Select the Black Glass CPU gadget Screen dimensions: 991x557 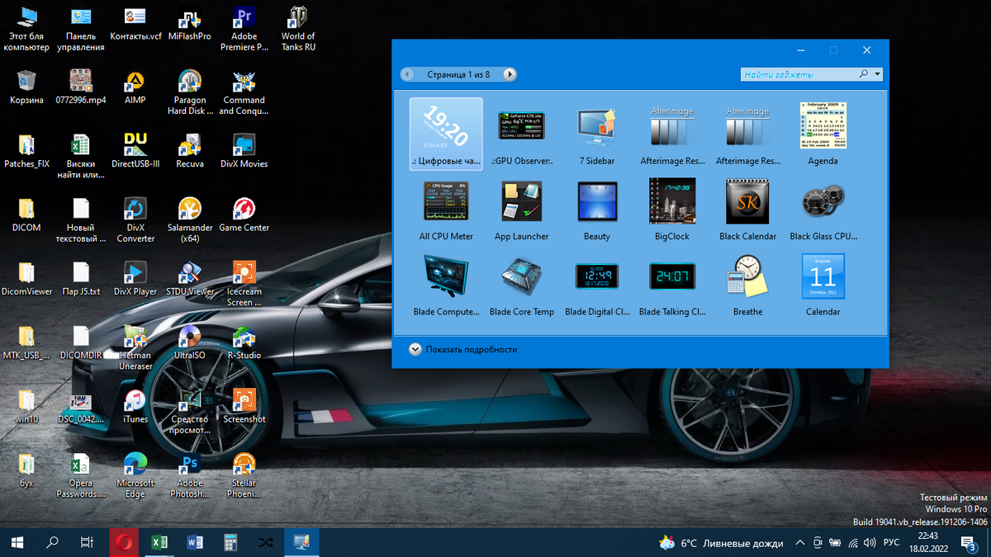(823, 209)
